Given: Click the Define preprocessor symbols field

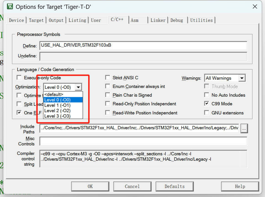Looking at the screenshot, I should pyautogui.click(x=143, y=45).
